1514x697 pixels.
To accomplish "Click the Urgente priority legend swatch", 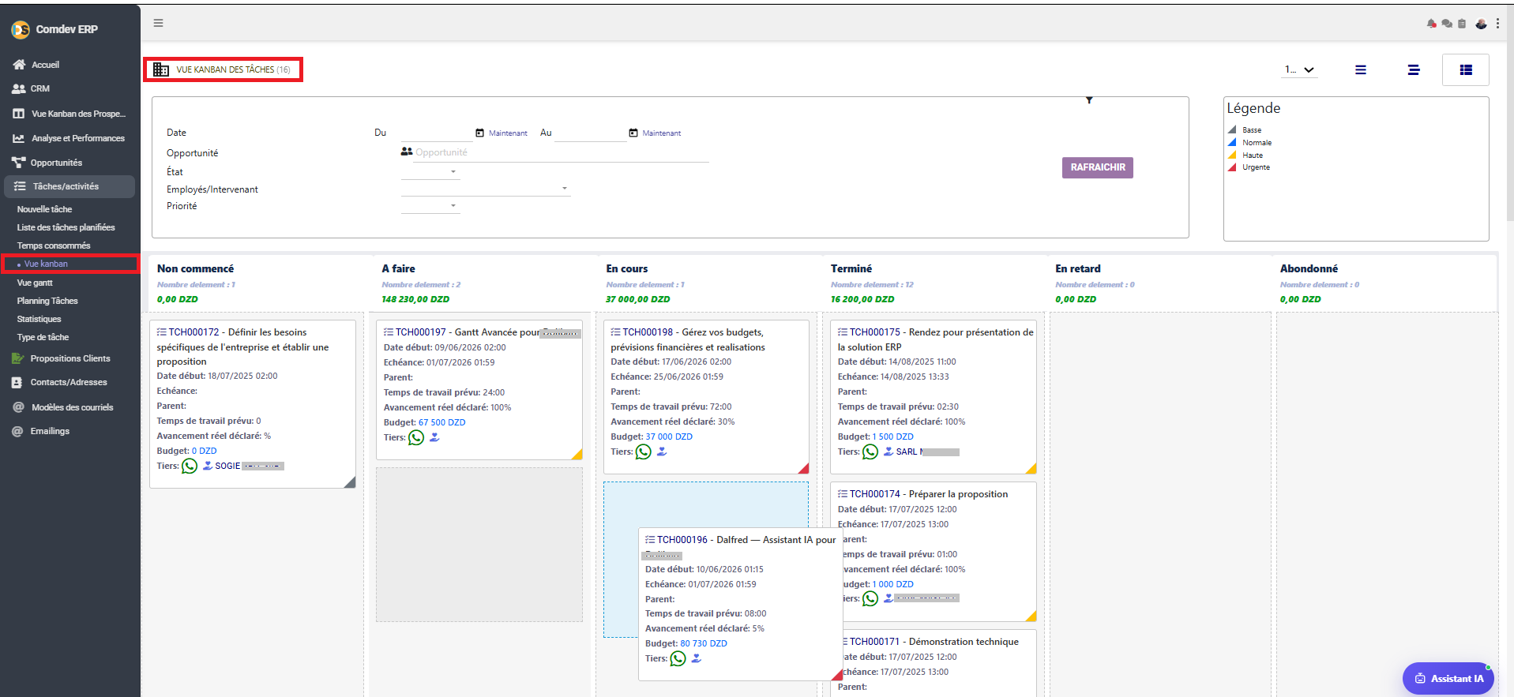I will click(x=1232, y=167).
